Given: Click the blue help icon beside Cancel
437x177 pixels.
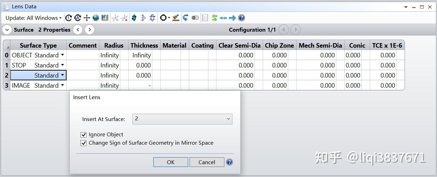Looking at the screenshot, I should click(x=229, y=162).
